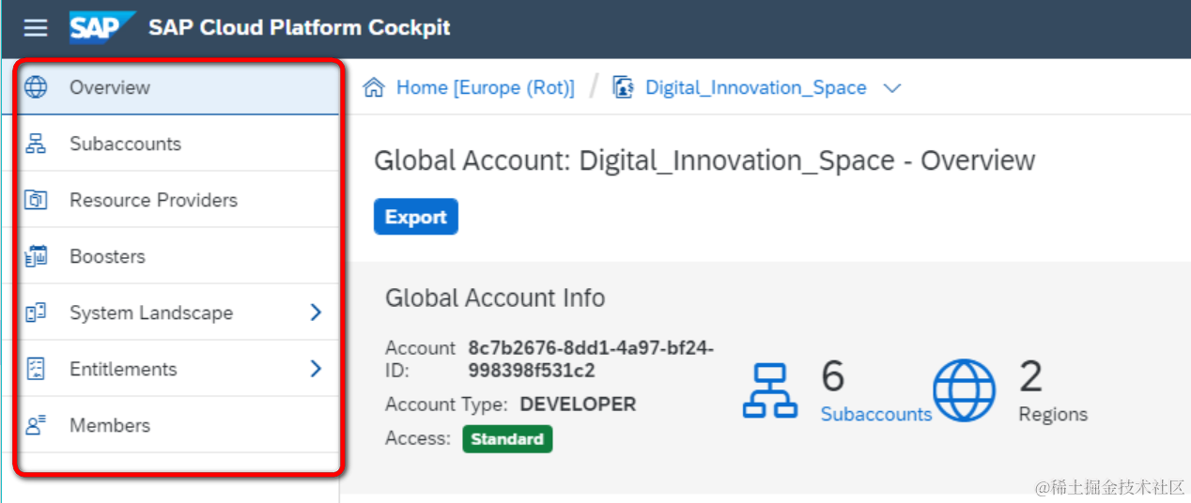
Task: Click the global account icon in breadcrumb
Action: point(623,88)
